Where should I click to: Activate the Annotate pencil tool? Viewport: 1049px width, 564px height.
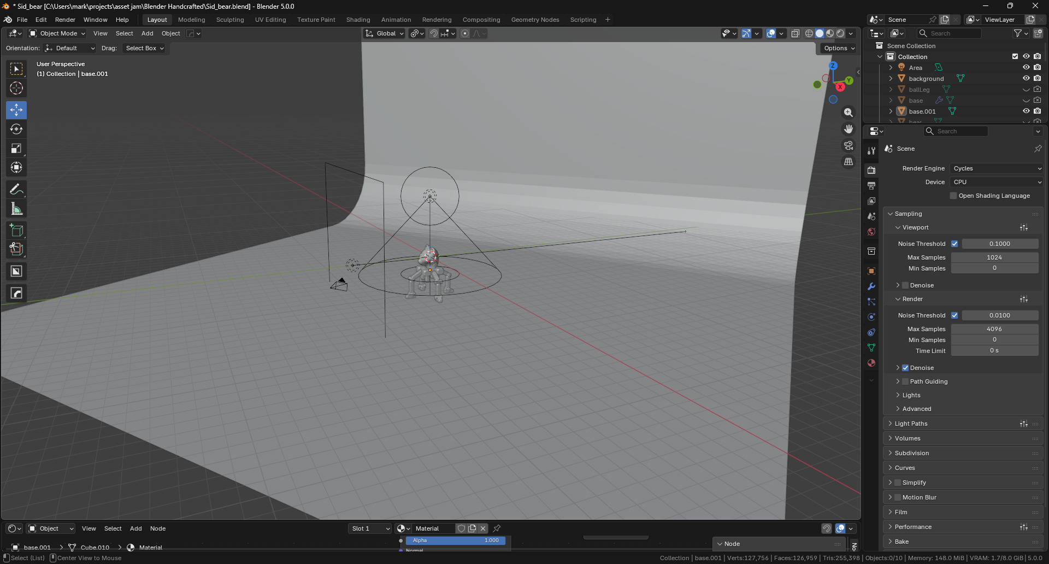(x=16, y=190)
